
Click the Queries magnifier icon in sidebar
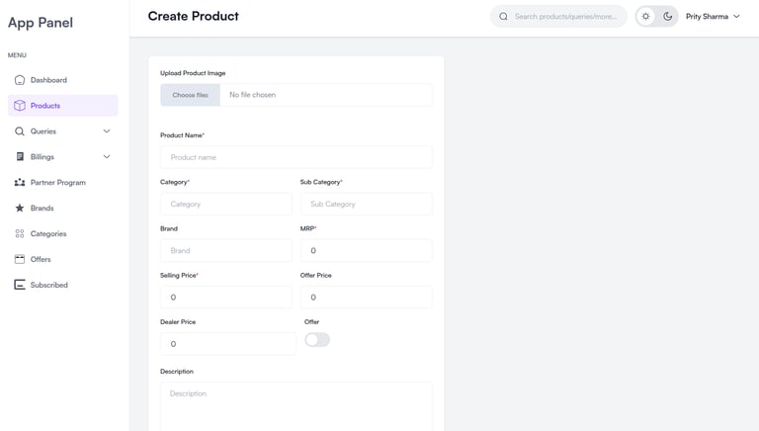pyautogui.click(x=20, y=131)
